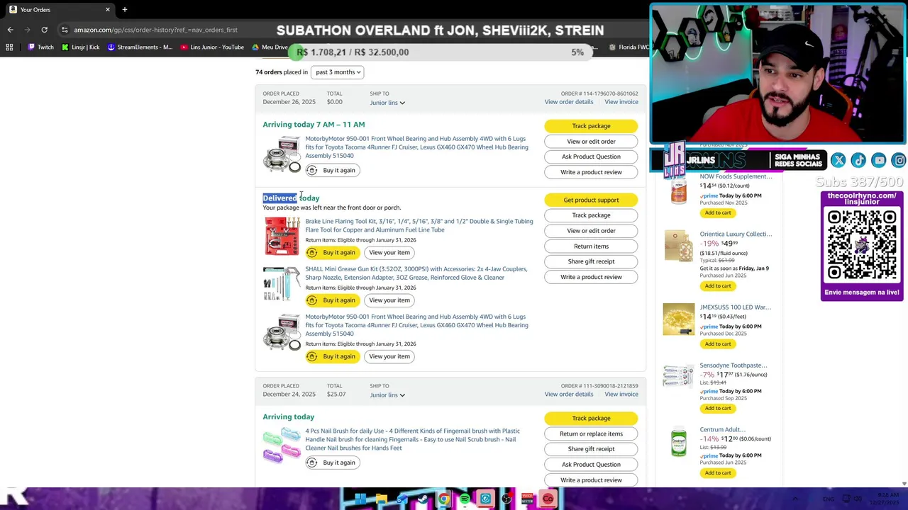
Task: Add NOW Foods Supplement to cart
Action: [x=718, y=212]
